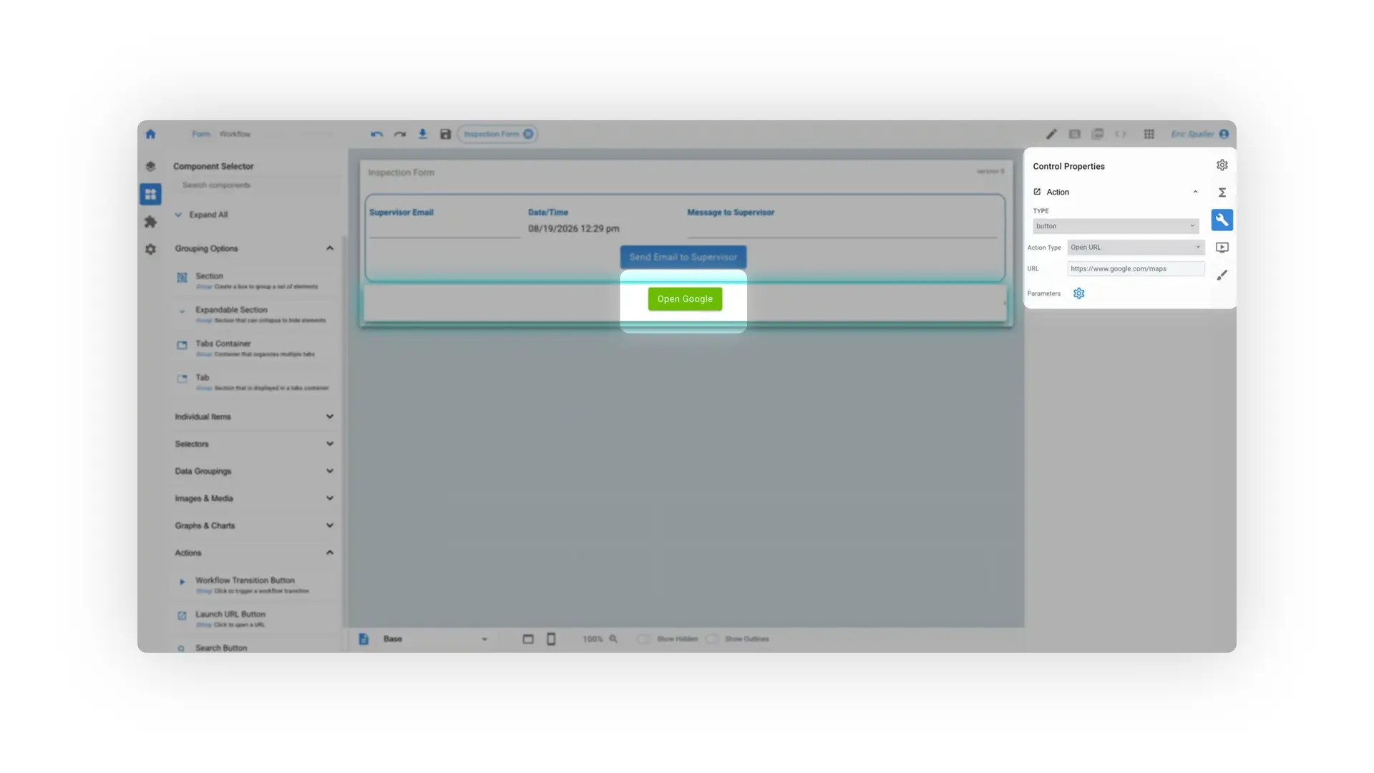Toggle Show Hidden switch
1374x773 pixels.
[x=644, y=639]
